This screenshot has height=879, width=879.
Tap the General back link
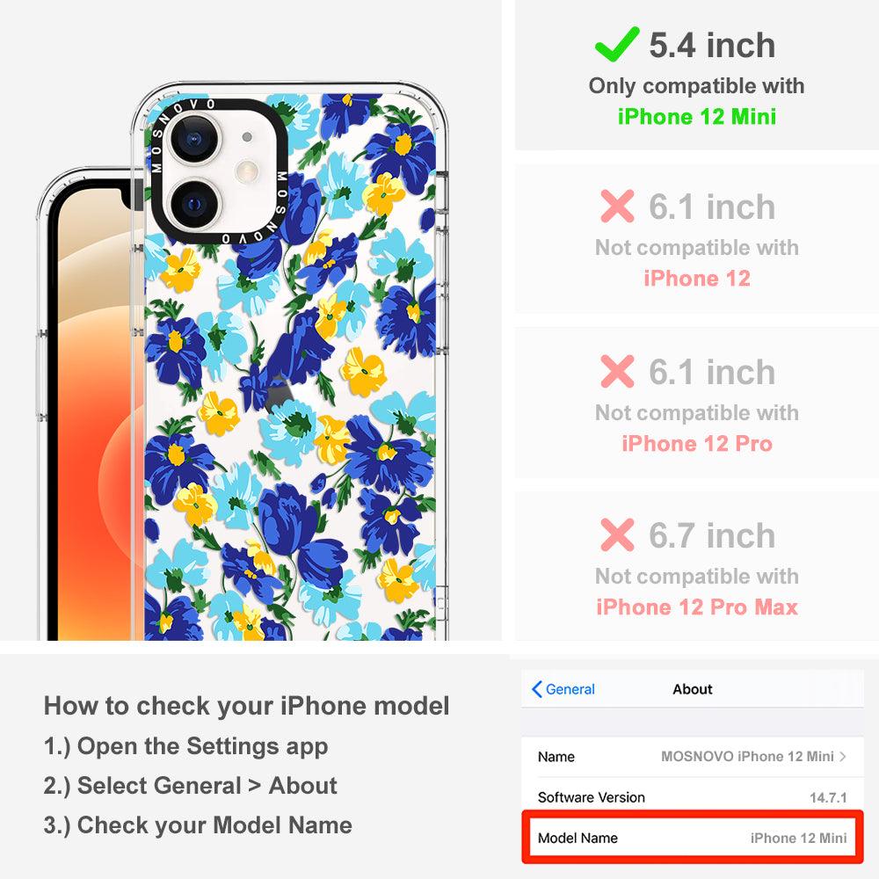[x=563, y=689]
